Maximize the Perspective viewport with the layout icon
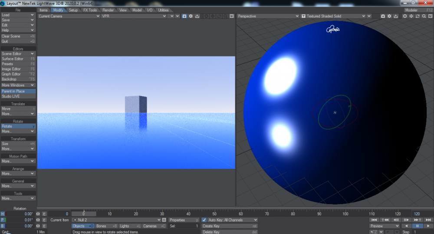The width and height of the screenshot is (434, 234). coord(430,16)
